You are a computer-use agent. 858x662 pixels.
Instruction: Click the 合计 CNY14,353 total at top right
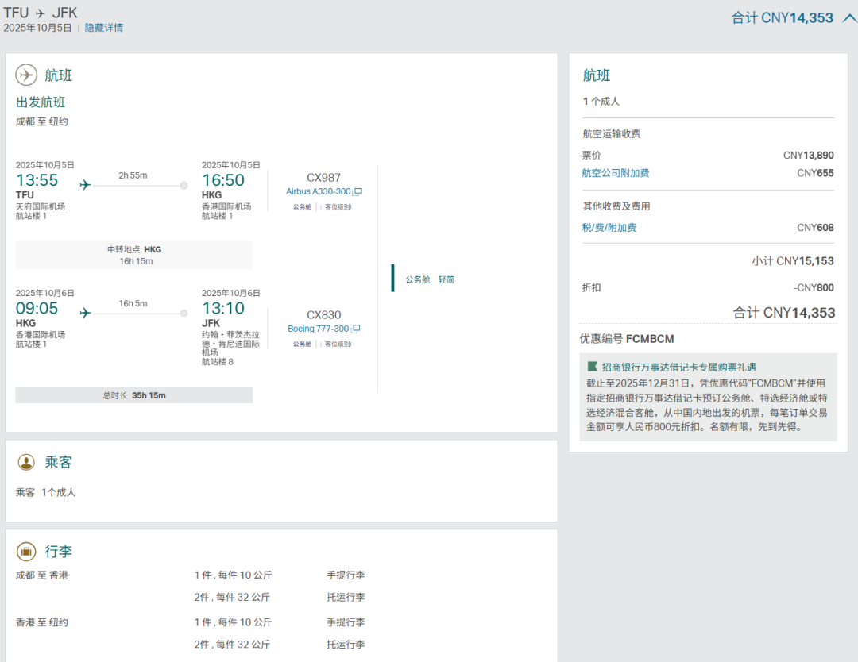[x=782, y=18]
